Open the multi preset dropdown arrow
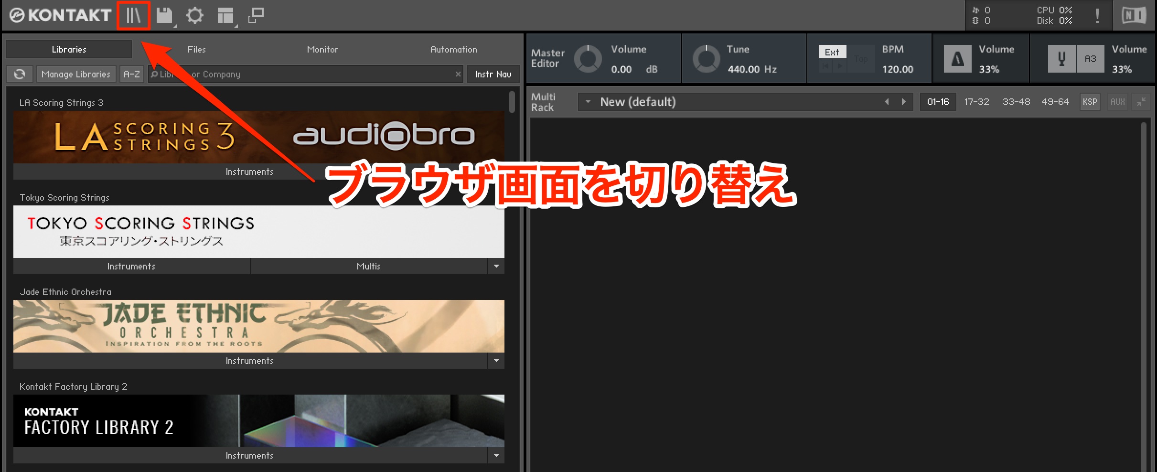 [x=588, y=102]
